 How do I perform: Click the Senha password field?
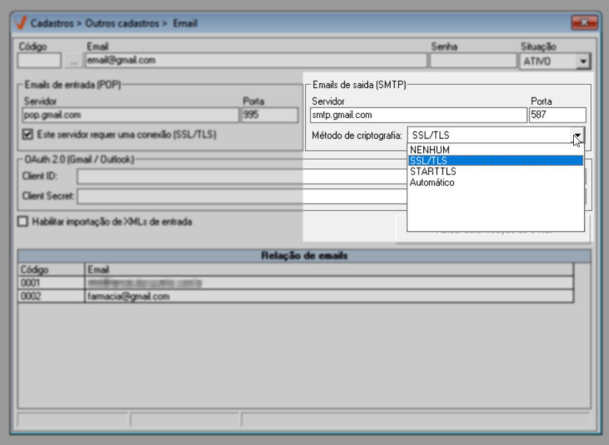click(474, 61)
